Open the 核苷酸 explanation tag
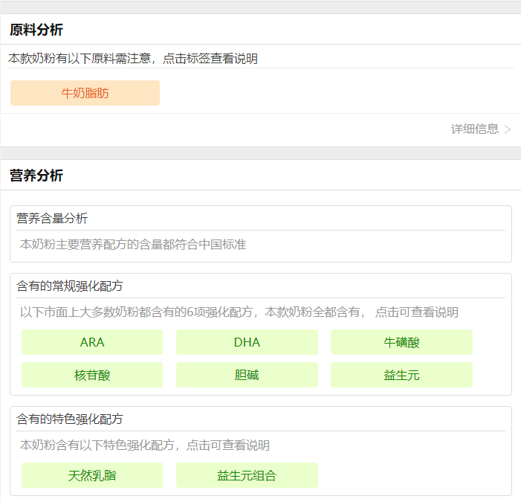This screenshot has height=502, width=521. (92, 375)
